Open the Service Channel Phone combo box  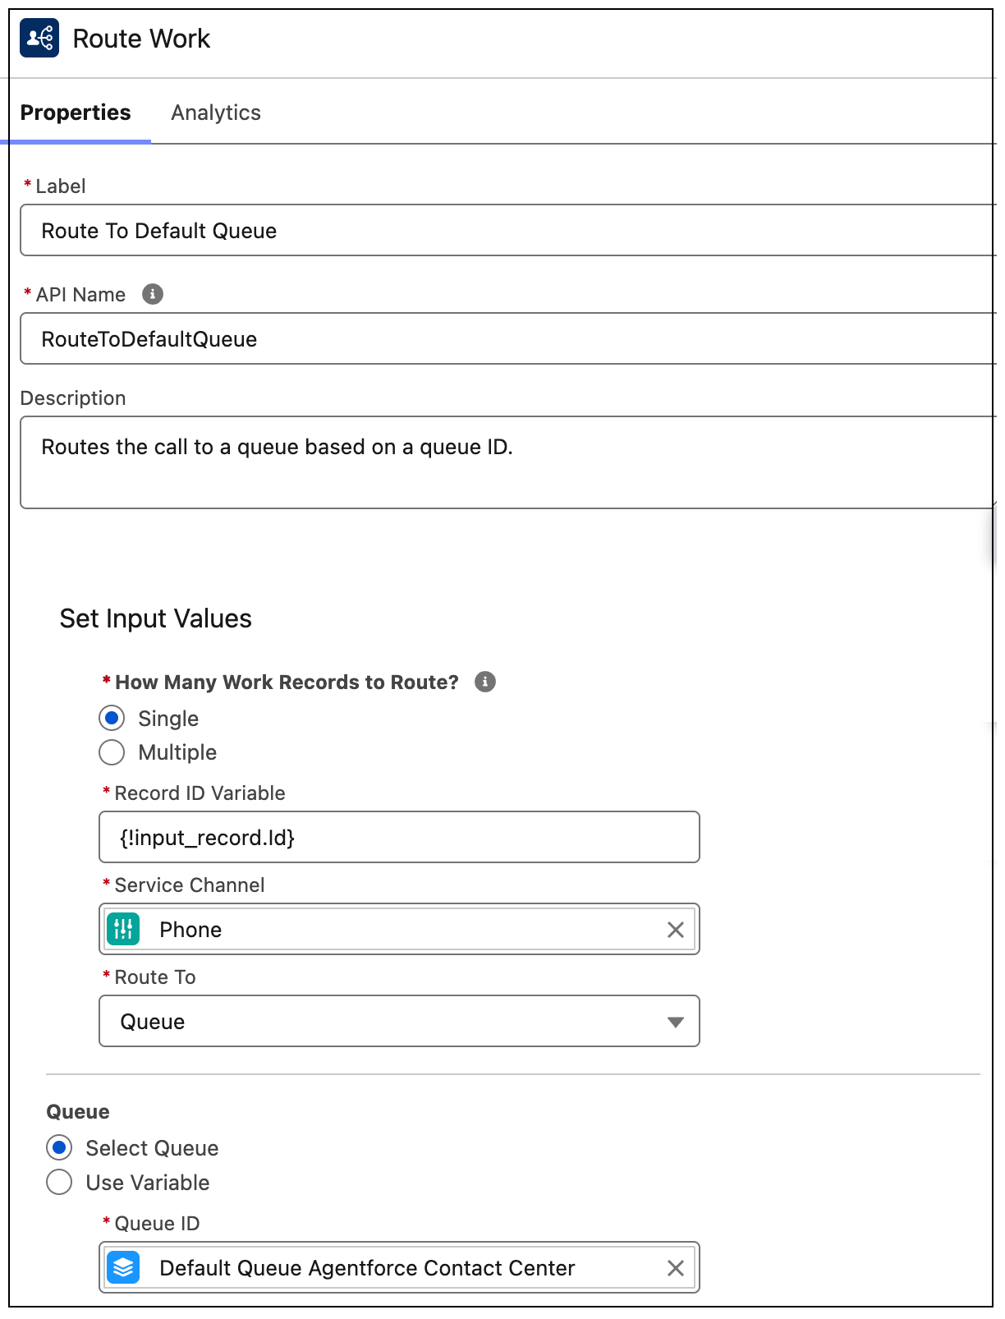399,929
